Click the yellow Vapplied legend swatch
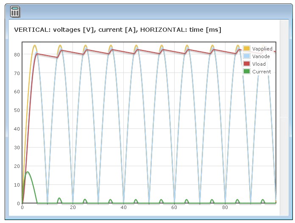This screenshot has height=223, width=295. click(x=247, y=49)
